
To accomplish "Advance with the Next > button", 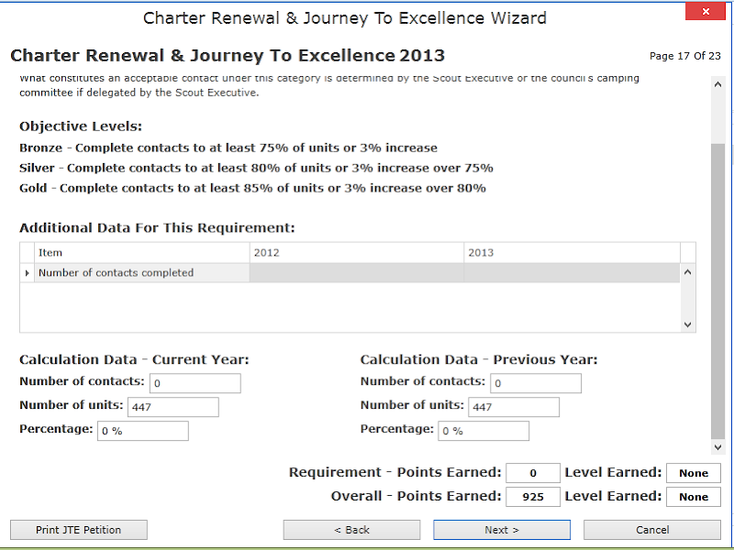I will pyautogui.click(x=502, y=530).
